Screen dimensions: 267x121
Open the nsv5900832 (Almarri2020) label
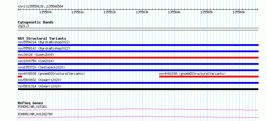pyautogui.click(x=40, y=80)
